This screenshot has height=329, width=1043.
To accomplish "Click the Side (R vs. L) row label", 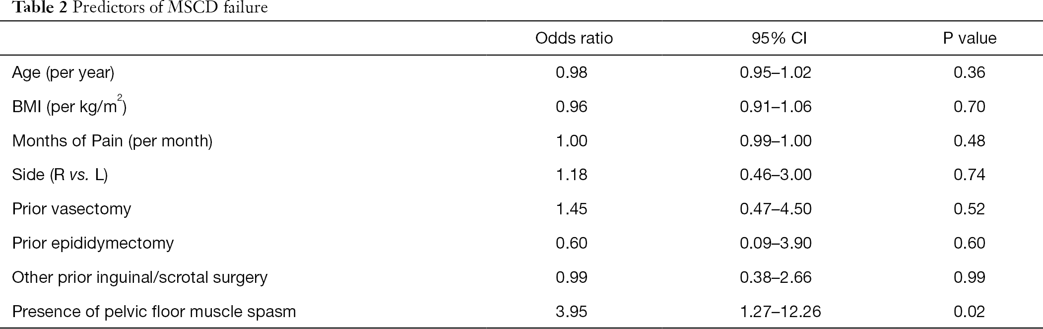I will pos(60,175).
